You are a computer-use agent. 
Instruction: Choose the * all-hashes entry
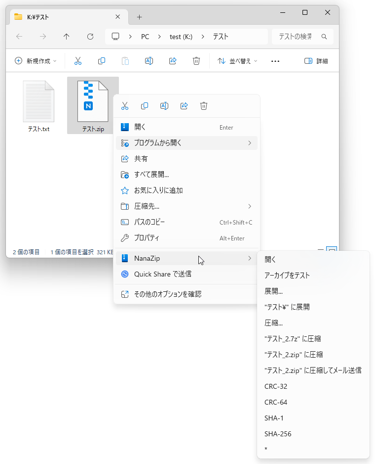pos(313,449)
